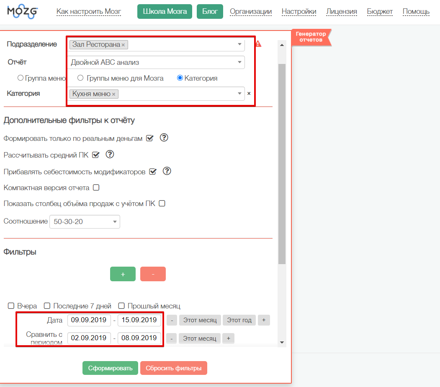Click the MOZG logo
Image resolution: width=440 pixels, height=387 pixels.
click(22, 11)
